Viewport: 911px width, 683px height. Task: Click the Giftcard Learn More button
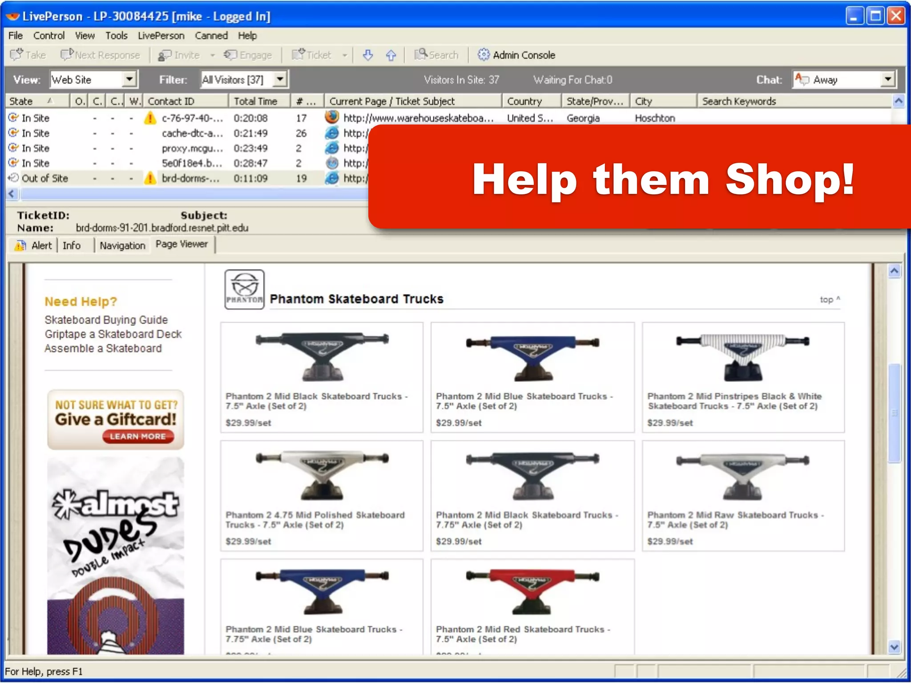(x=138, y=437)
